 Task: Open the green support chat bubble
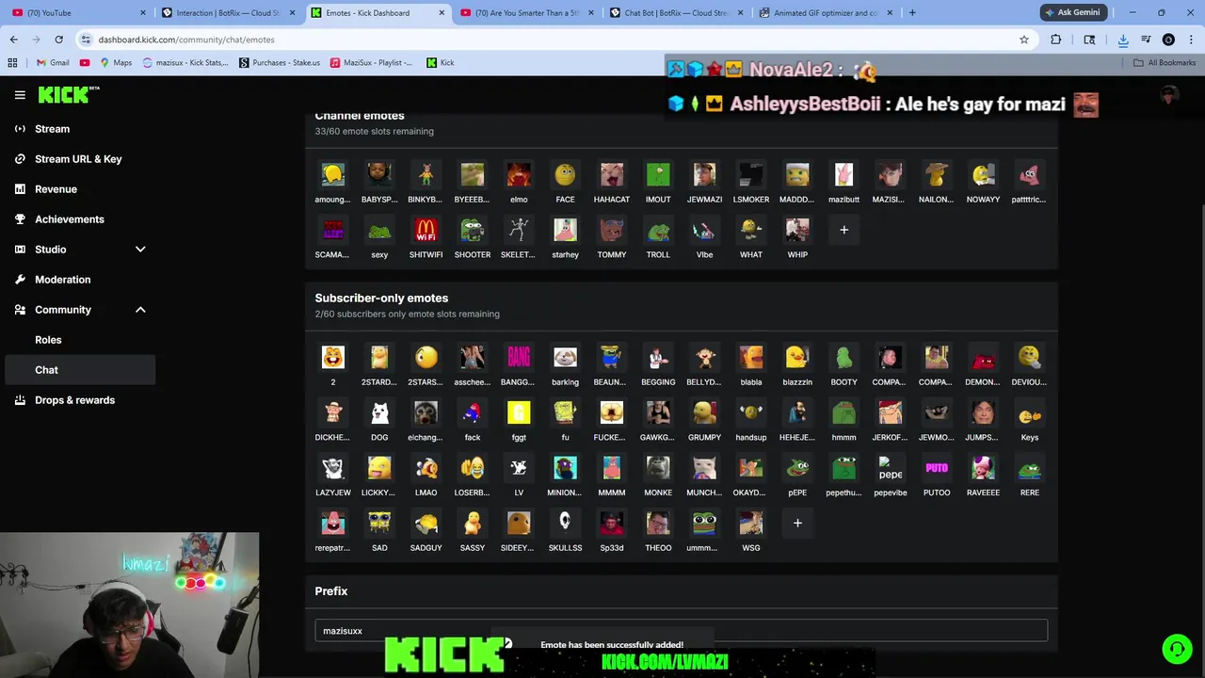tap(1176, 649)
